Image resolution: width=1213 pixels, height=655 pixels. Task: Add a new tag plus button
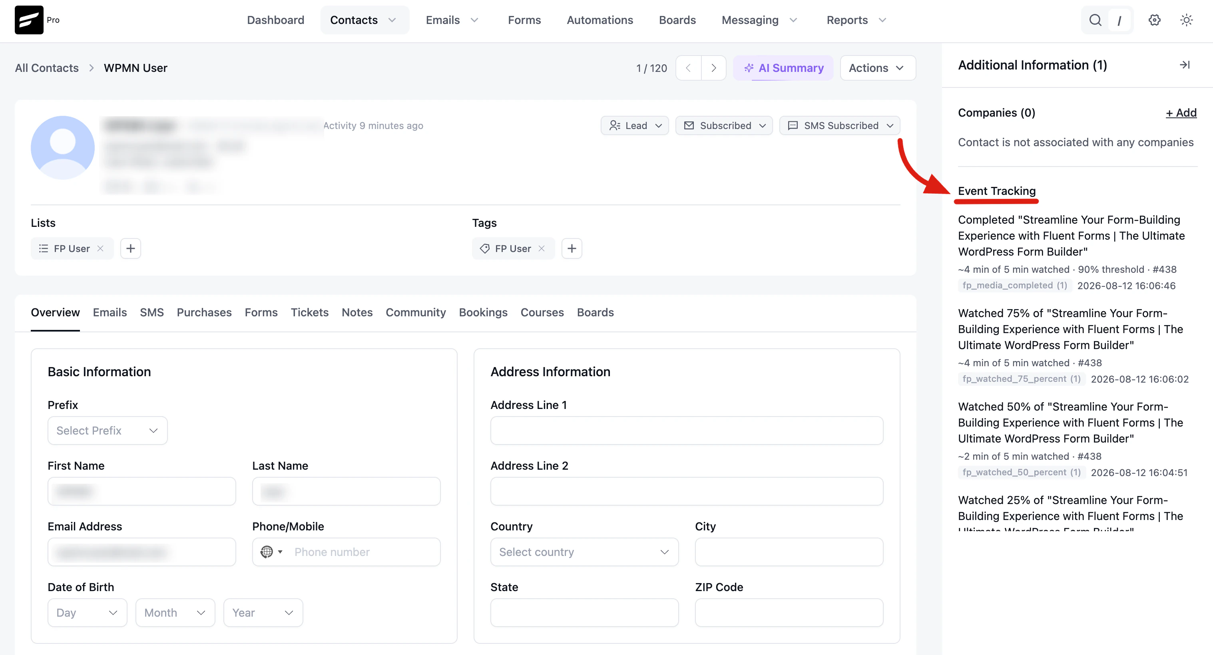coord(572,248)
